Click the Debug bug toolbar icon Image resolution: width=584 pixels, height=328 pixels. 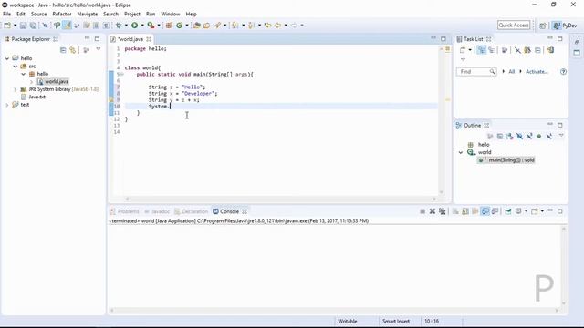[x=119, y=26]
